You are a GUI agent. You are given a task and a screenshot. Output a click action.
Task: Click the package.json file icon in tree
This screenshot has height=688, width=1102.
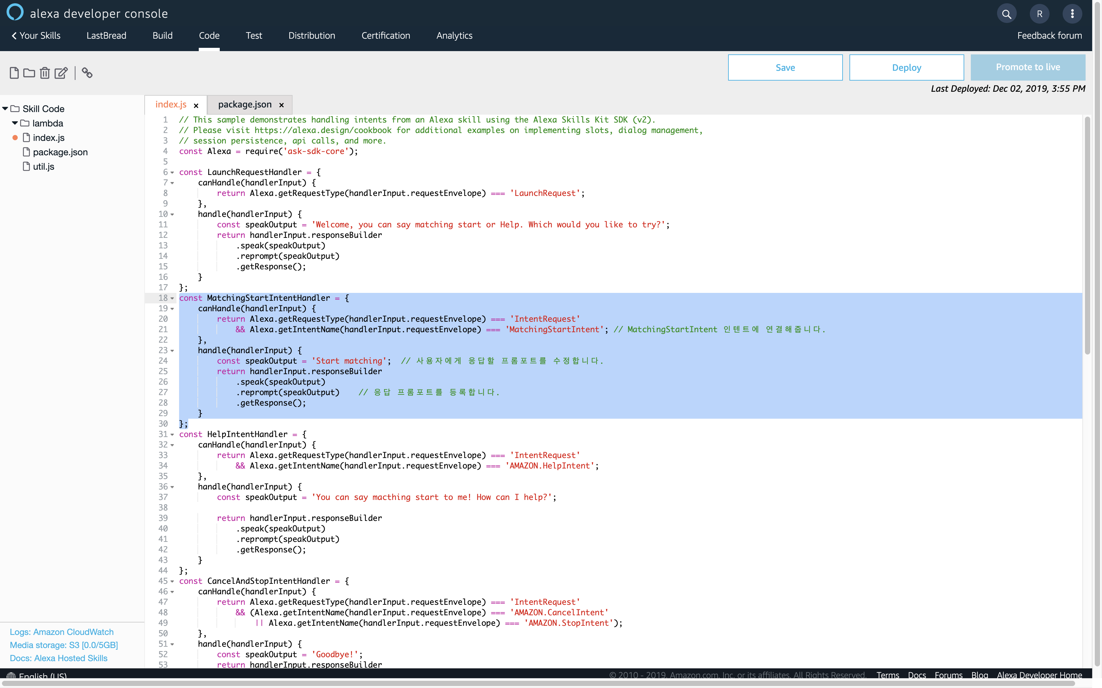point(27,152)
